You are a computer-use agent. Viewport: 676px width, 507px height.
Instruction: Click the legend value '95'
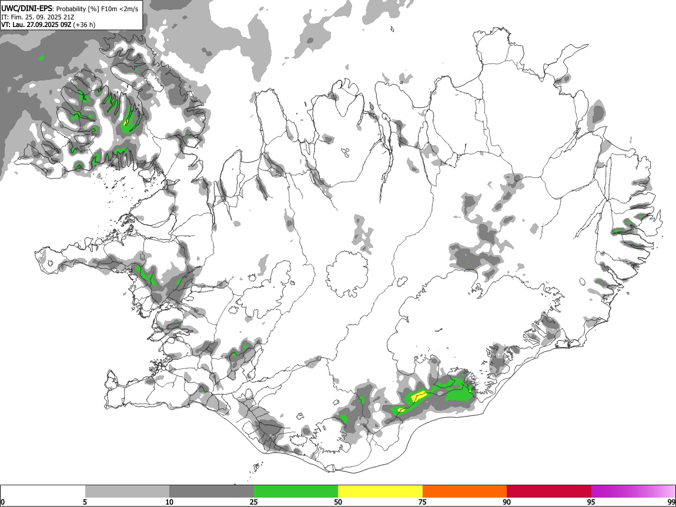[x=591, y=502]
